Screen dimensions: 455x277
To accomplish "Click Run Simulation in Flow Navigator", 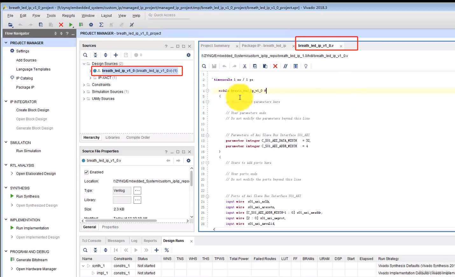I will [x=29, y=151].
